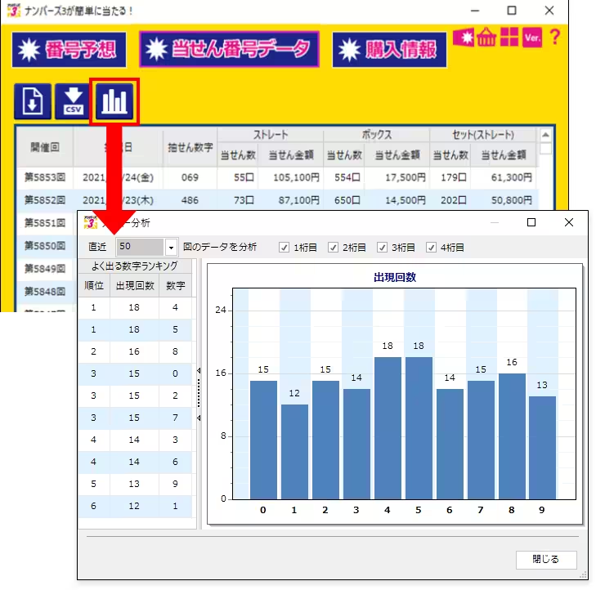Close the main Numbers3 window
This screenshot has width=596, height=590.
[x=549, y=11]
